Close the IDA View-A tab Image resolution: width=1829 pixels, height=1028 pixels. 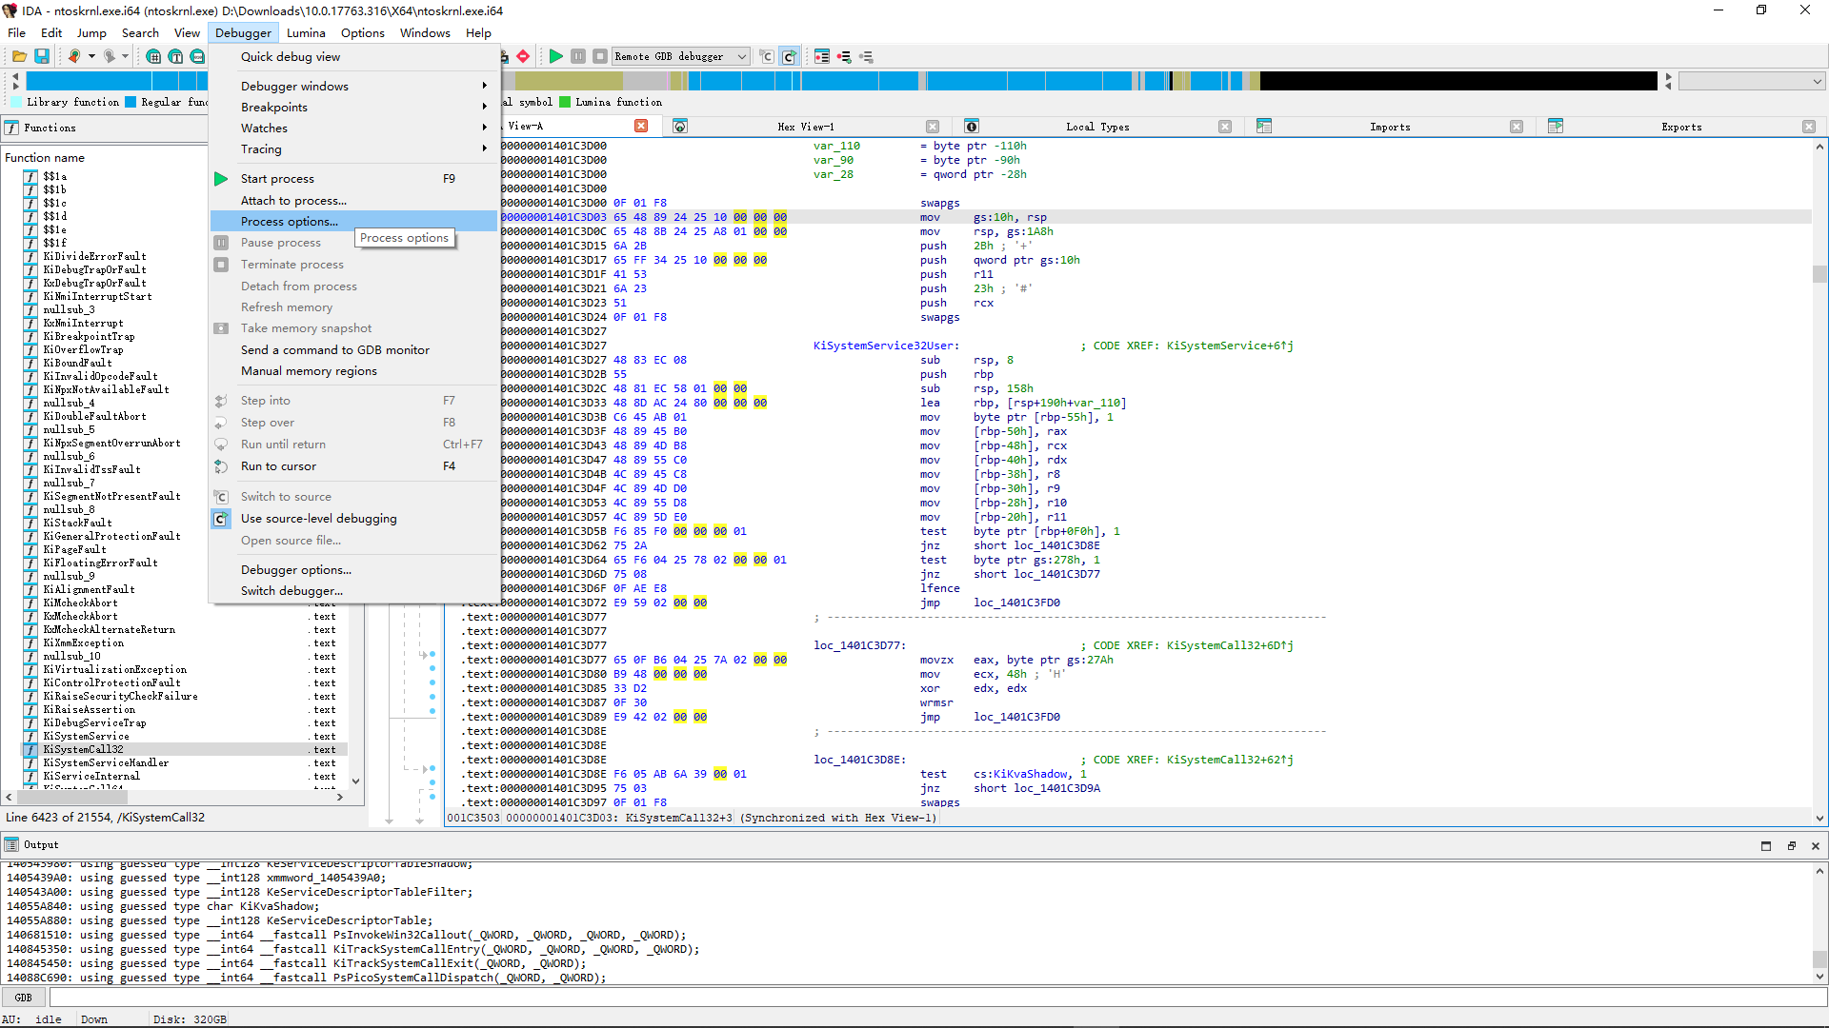(641, 126)
